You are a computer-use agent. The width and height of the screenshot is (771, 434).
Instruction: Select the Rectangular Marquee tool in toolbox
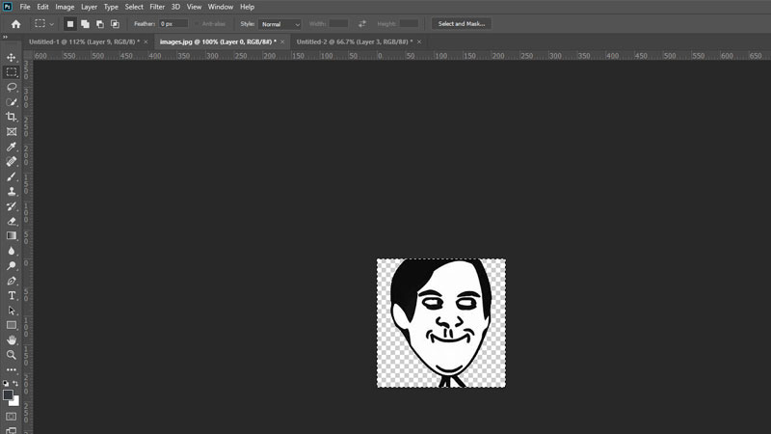(12, 71)
